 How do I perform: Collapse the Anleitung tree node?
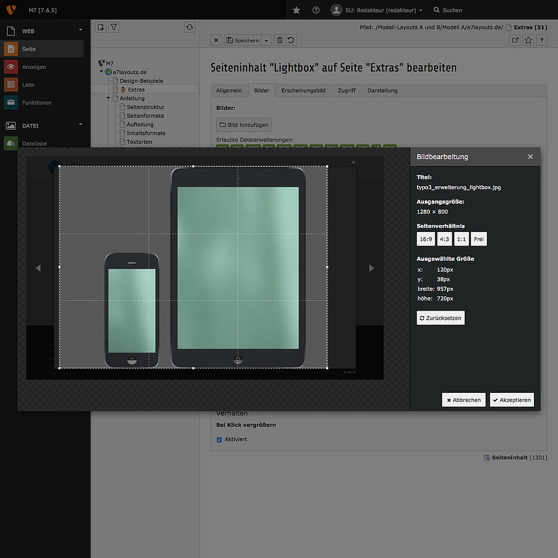coord(108,98)
